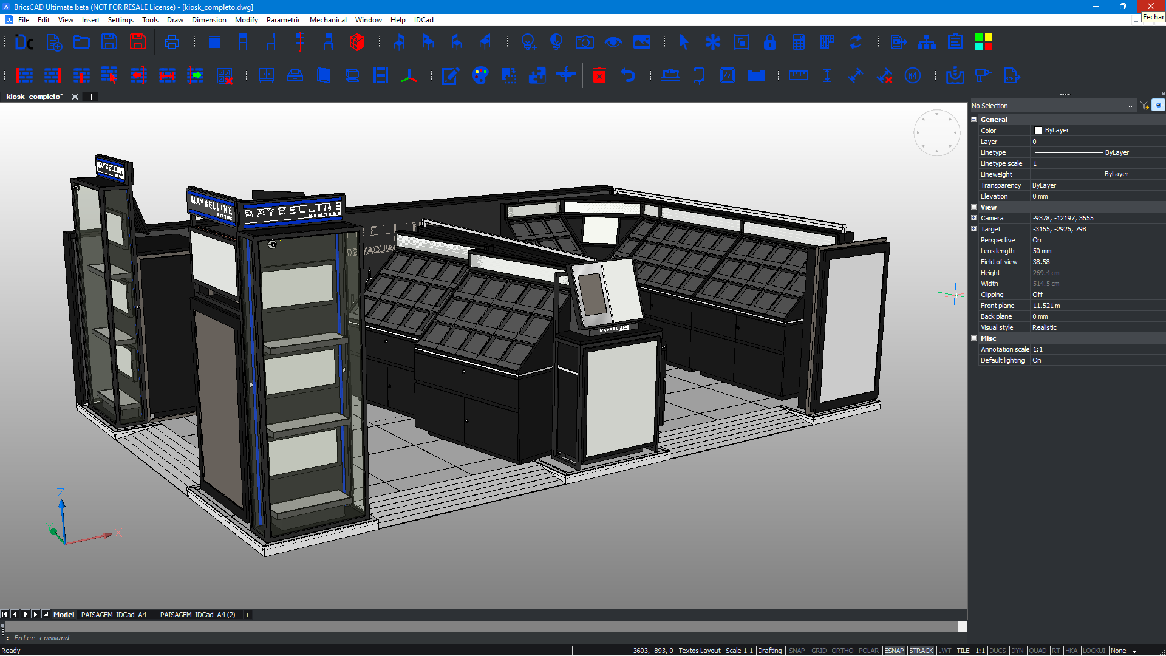Click the red delete trash icon
Image resolution: width=1166 pixels, height=656 pixels.
pos(599,75)
